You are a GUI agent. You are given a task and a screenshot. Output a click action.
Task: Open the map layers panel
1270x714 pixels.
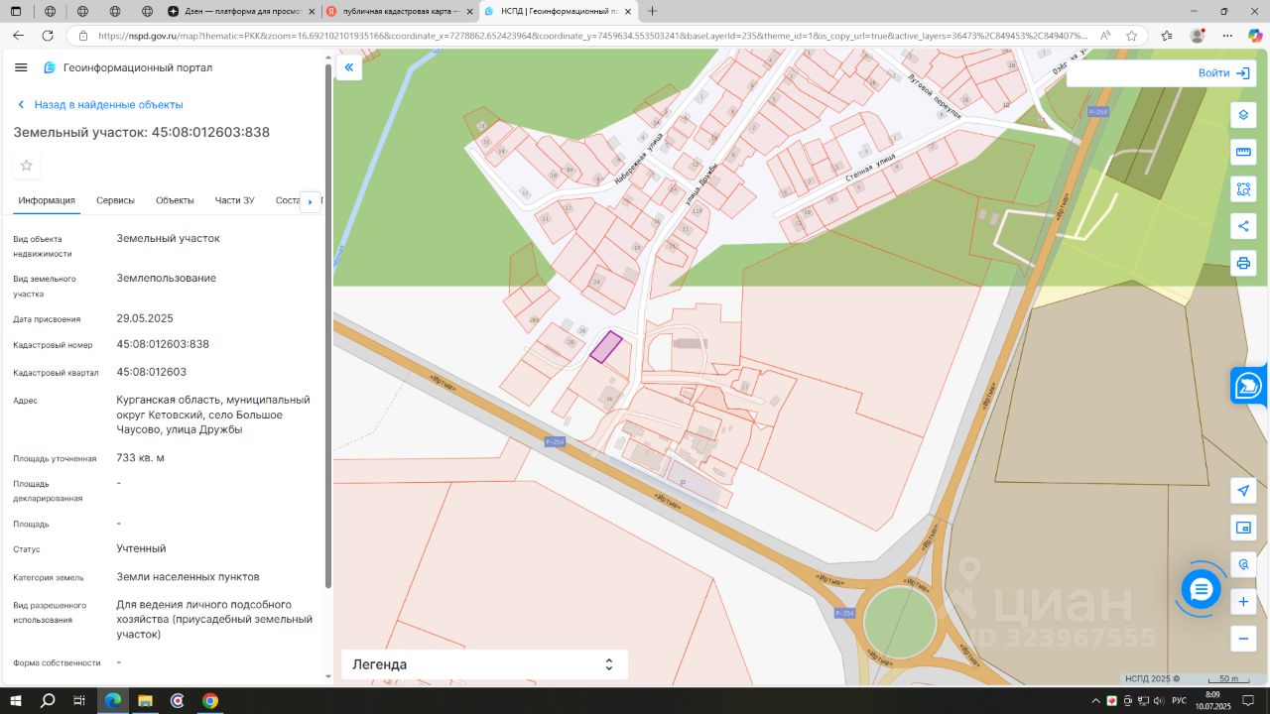1243,115
